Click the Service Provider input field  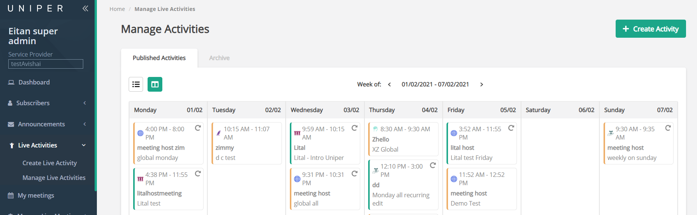click(x=46, y=64)
